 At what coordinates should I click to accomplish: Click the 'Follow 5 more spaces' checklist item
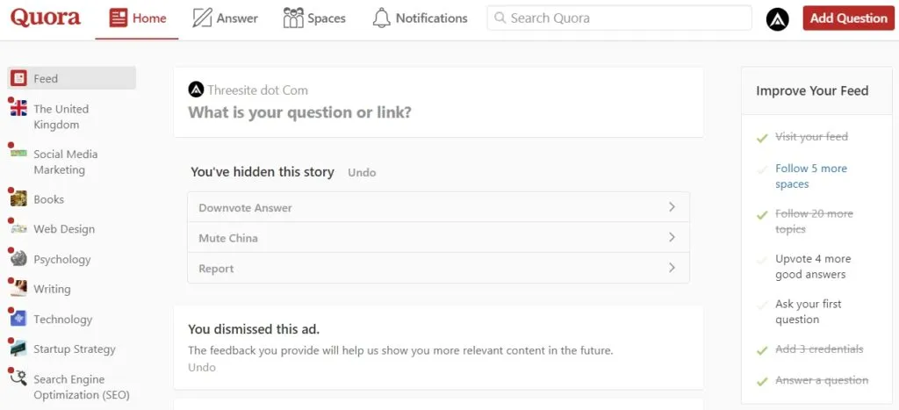pyautogui.click(x=810, y=176)
